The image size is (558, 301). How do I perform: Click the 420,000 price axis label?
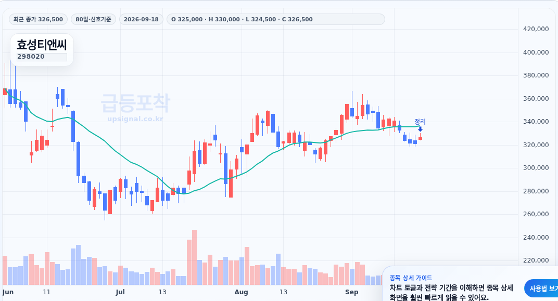536,29
